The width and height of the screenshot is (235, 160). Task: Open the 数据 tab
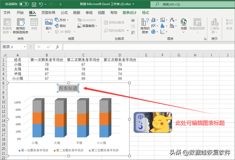click(x=77, y=13)
